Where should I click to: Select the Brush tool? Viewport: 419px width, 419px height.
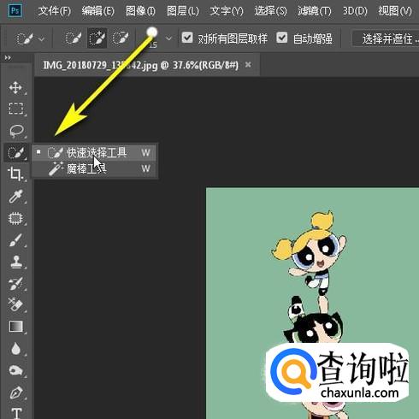click(x=15, y=240)
